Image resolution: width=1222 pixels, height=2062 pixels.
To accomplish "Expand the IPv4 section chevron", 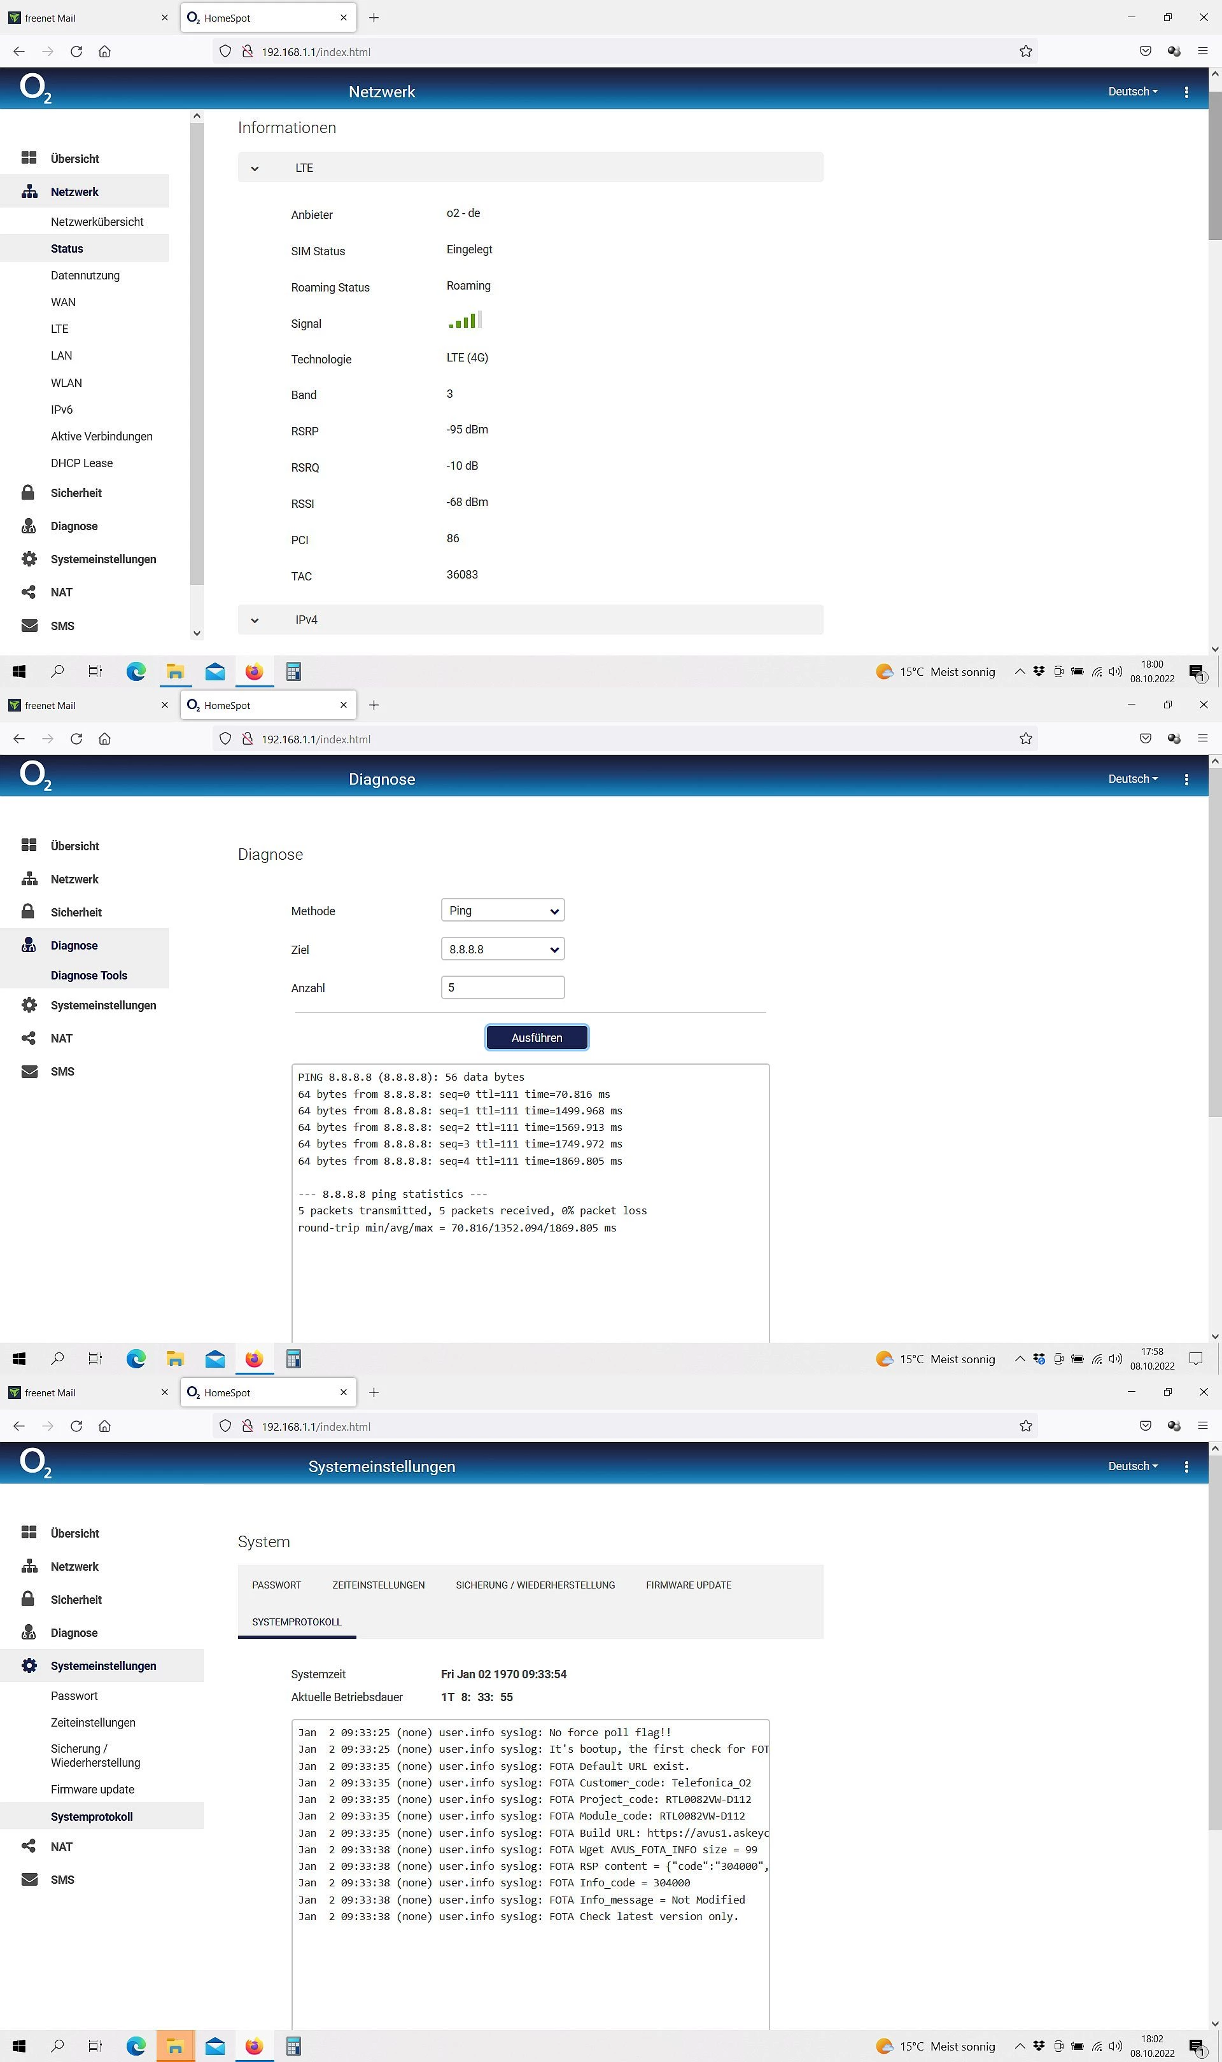I will click(255, 620).
